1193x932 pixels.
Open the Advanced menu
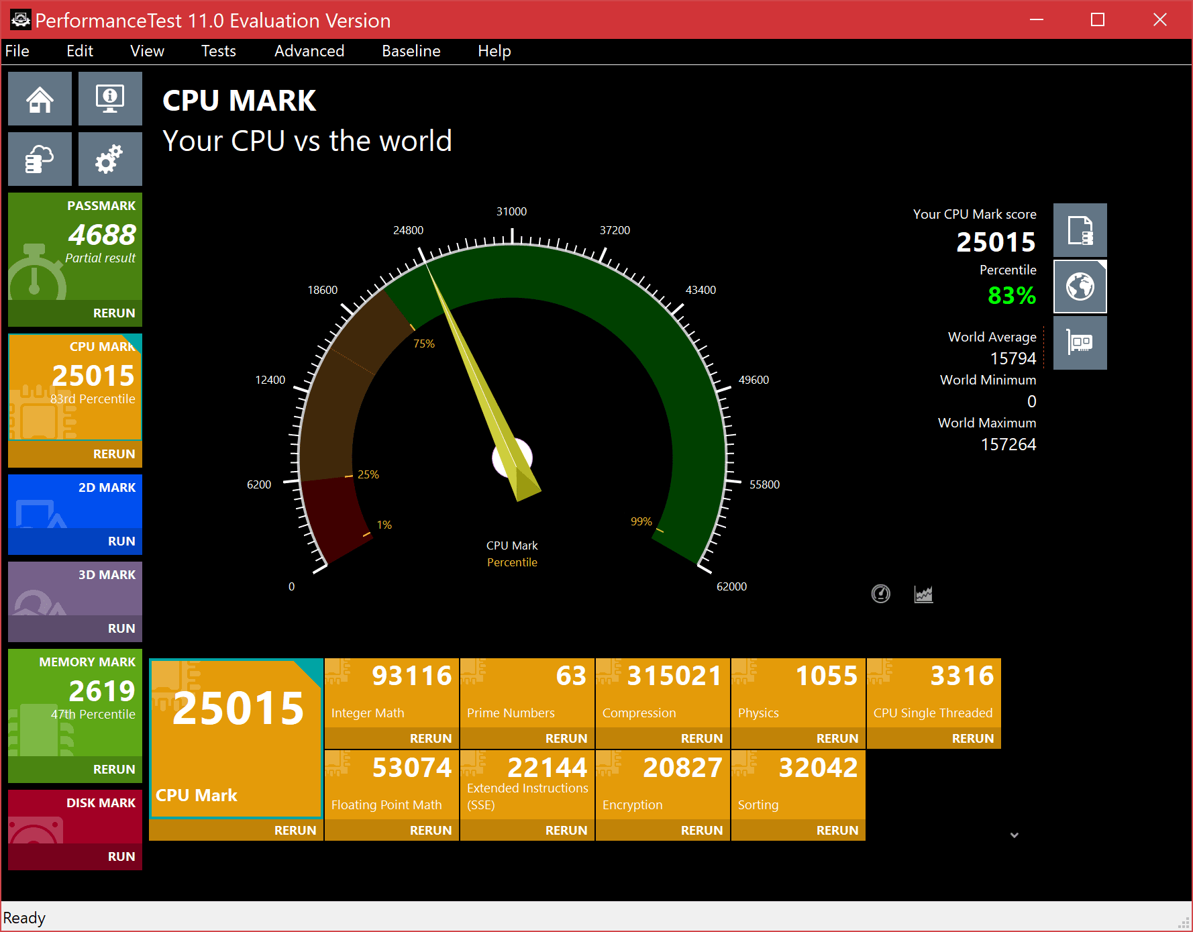[309, 51]
